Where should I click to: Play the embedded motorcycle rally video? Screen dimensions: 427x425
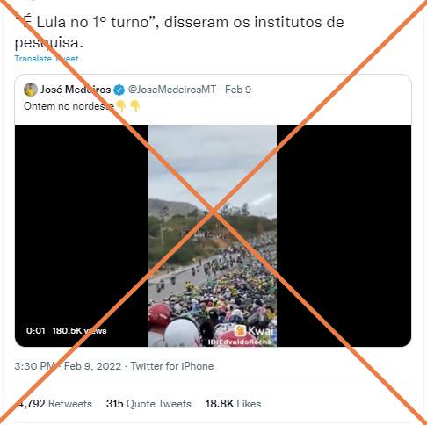(x=213, y=235)
